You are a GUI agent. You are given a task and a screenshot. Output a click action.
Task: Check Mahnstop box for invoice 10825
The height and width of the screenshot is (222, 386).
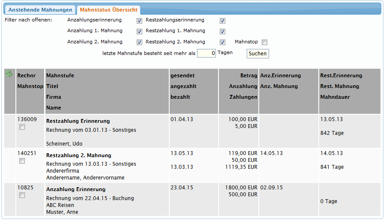click(22, 195)
